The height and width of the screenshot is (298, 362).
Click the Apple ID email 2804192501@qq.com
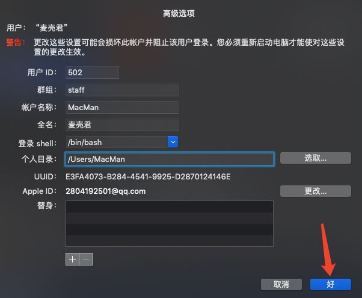[105, 191]
